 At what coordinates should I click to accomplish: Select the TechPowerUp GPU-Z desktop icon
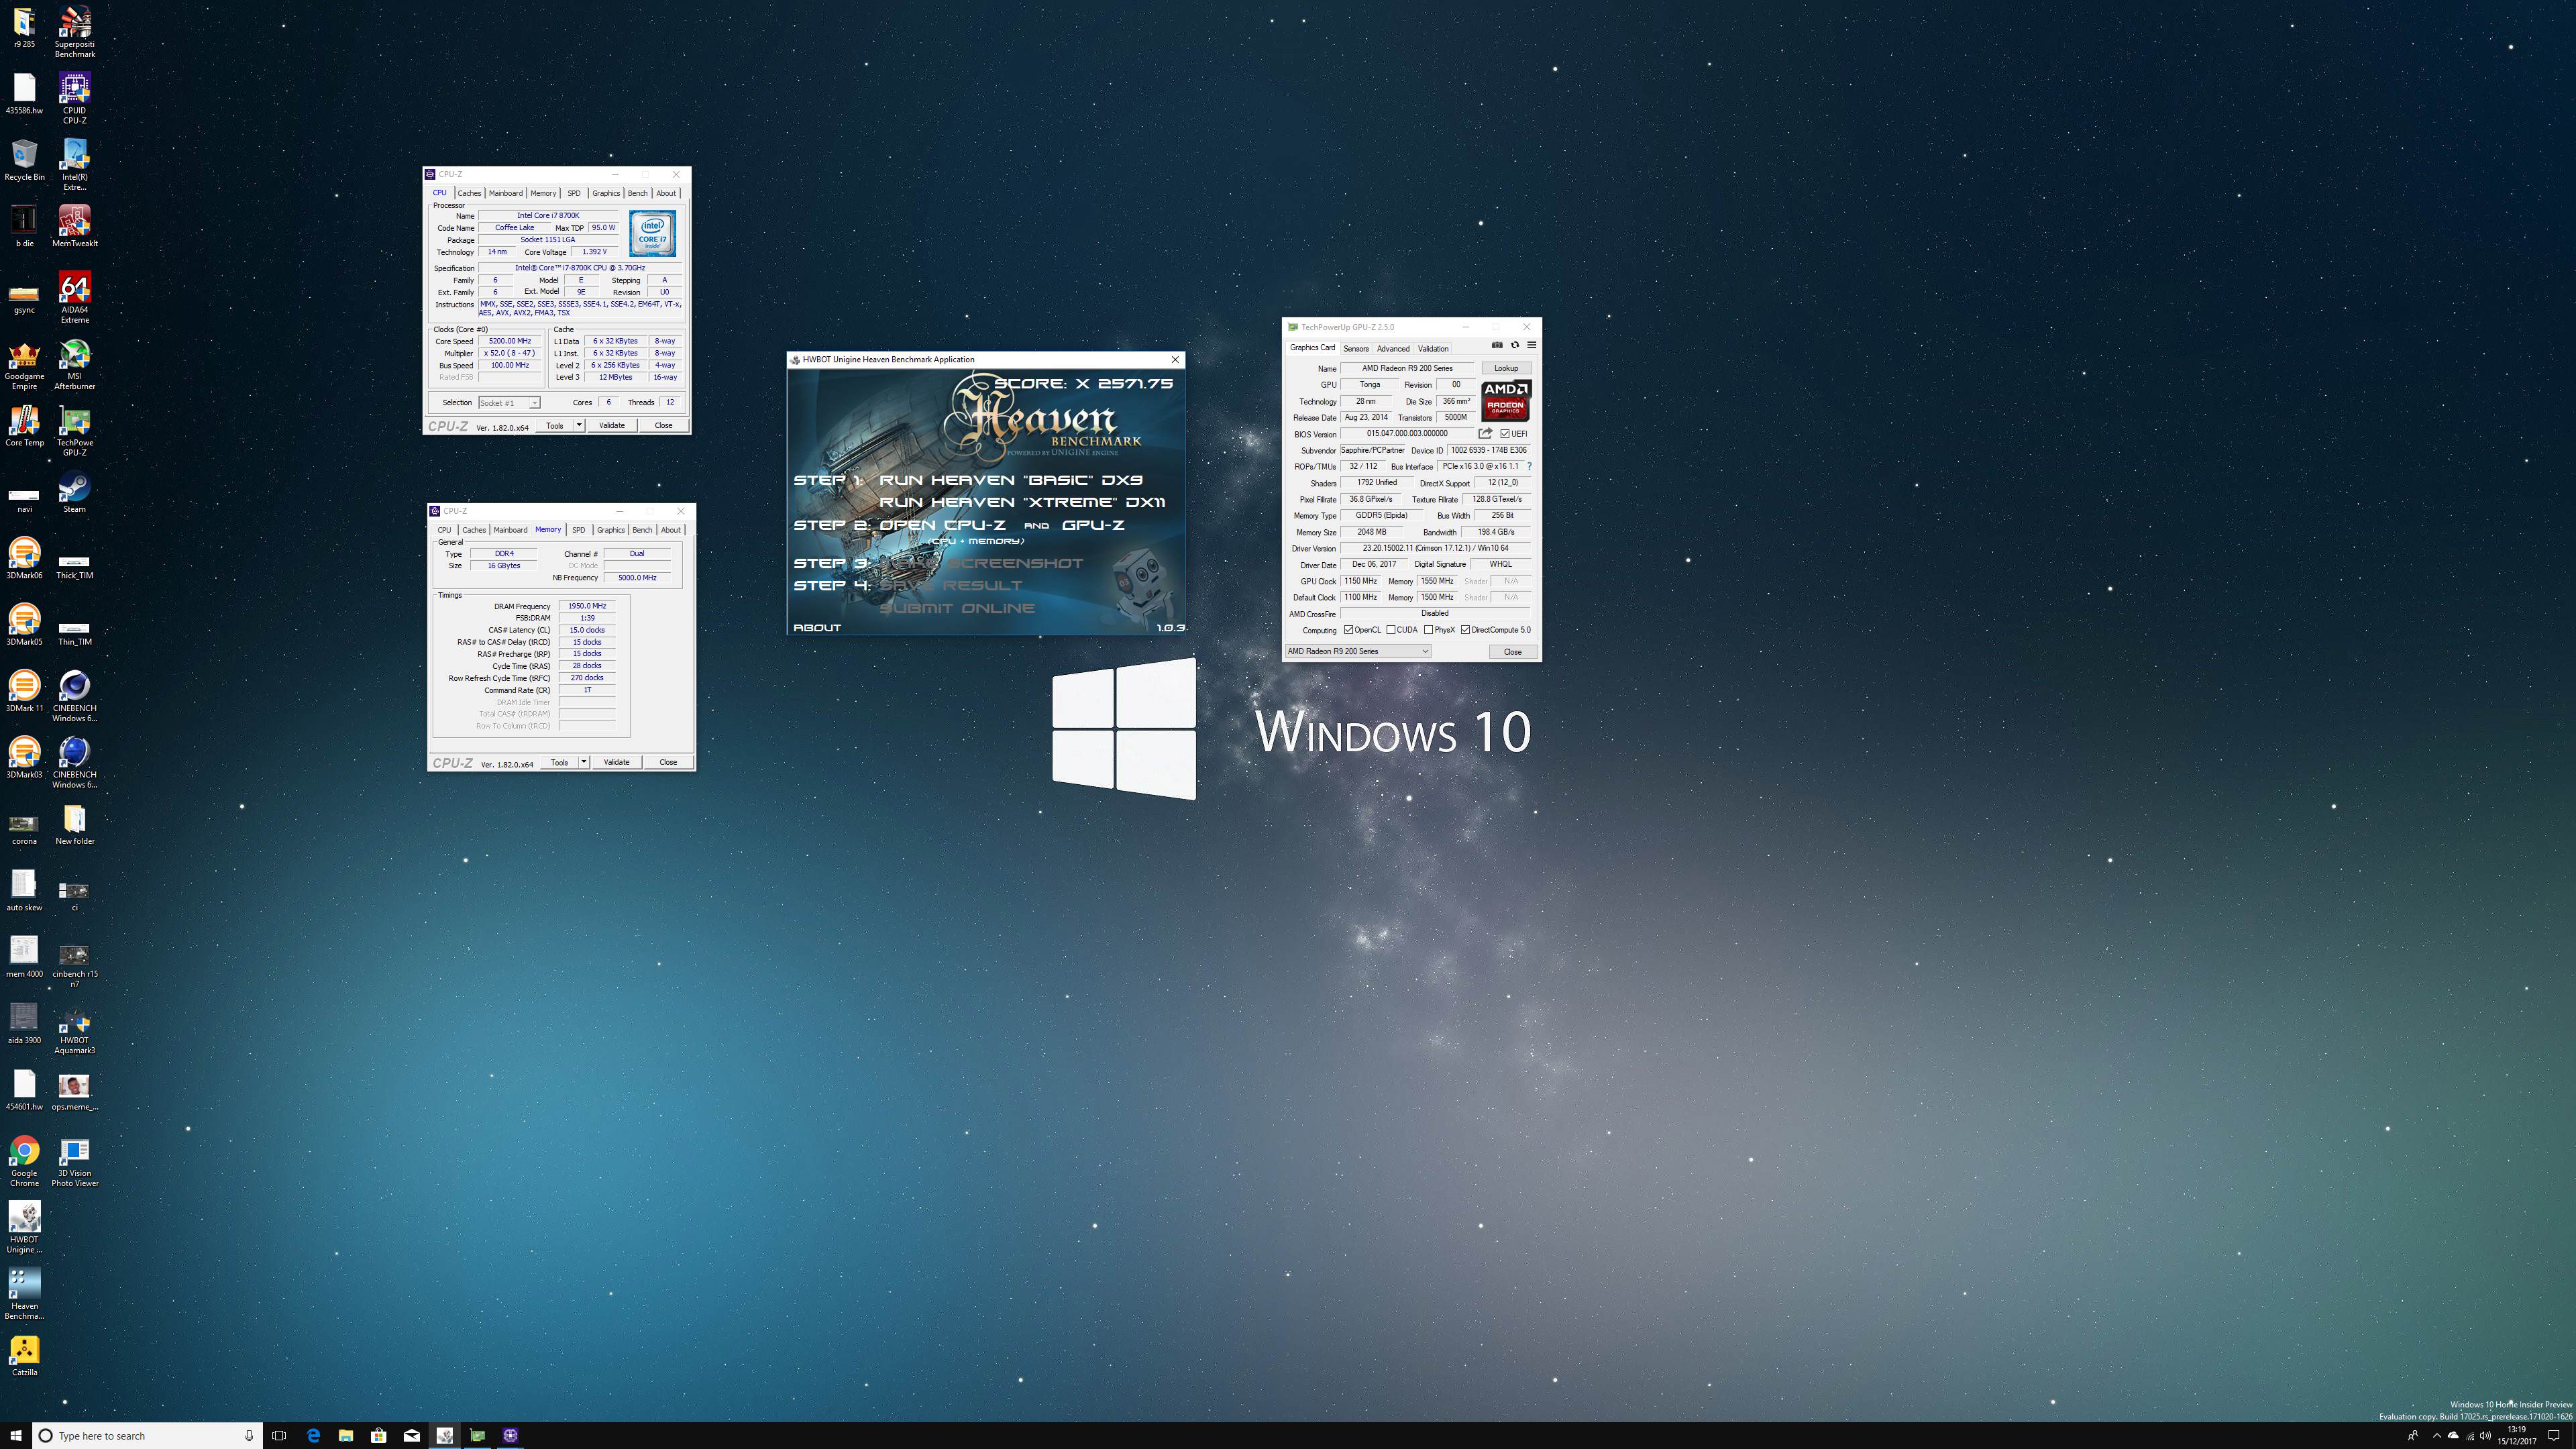(74, 431)
